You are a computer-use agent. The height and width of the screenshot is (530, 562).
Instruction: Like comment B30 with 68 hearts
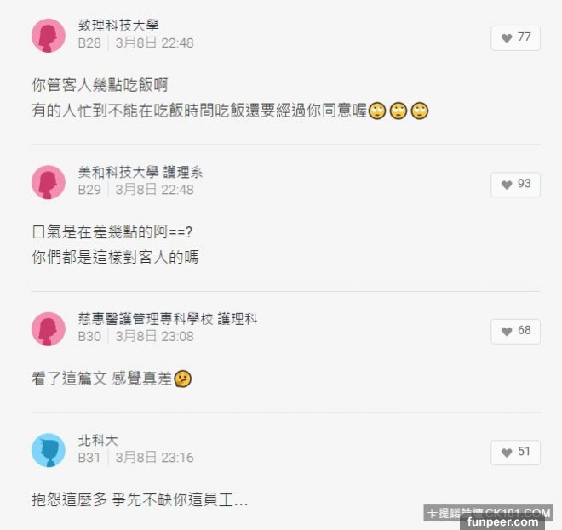point(515,332)
